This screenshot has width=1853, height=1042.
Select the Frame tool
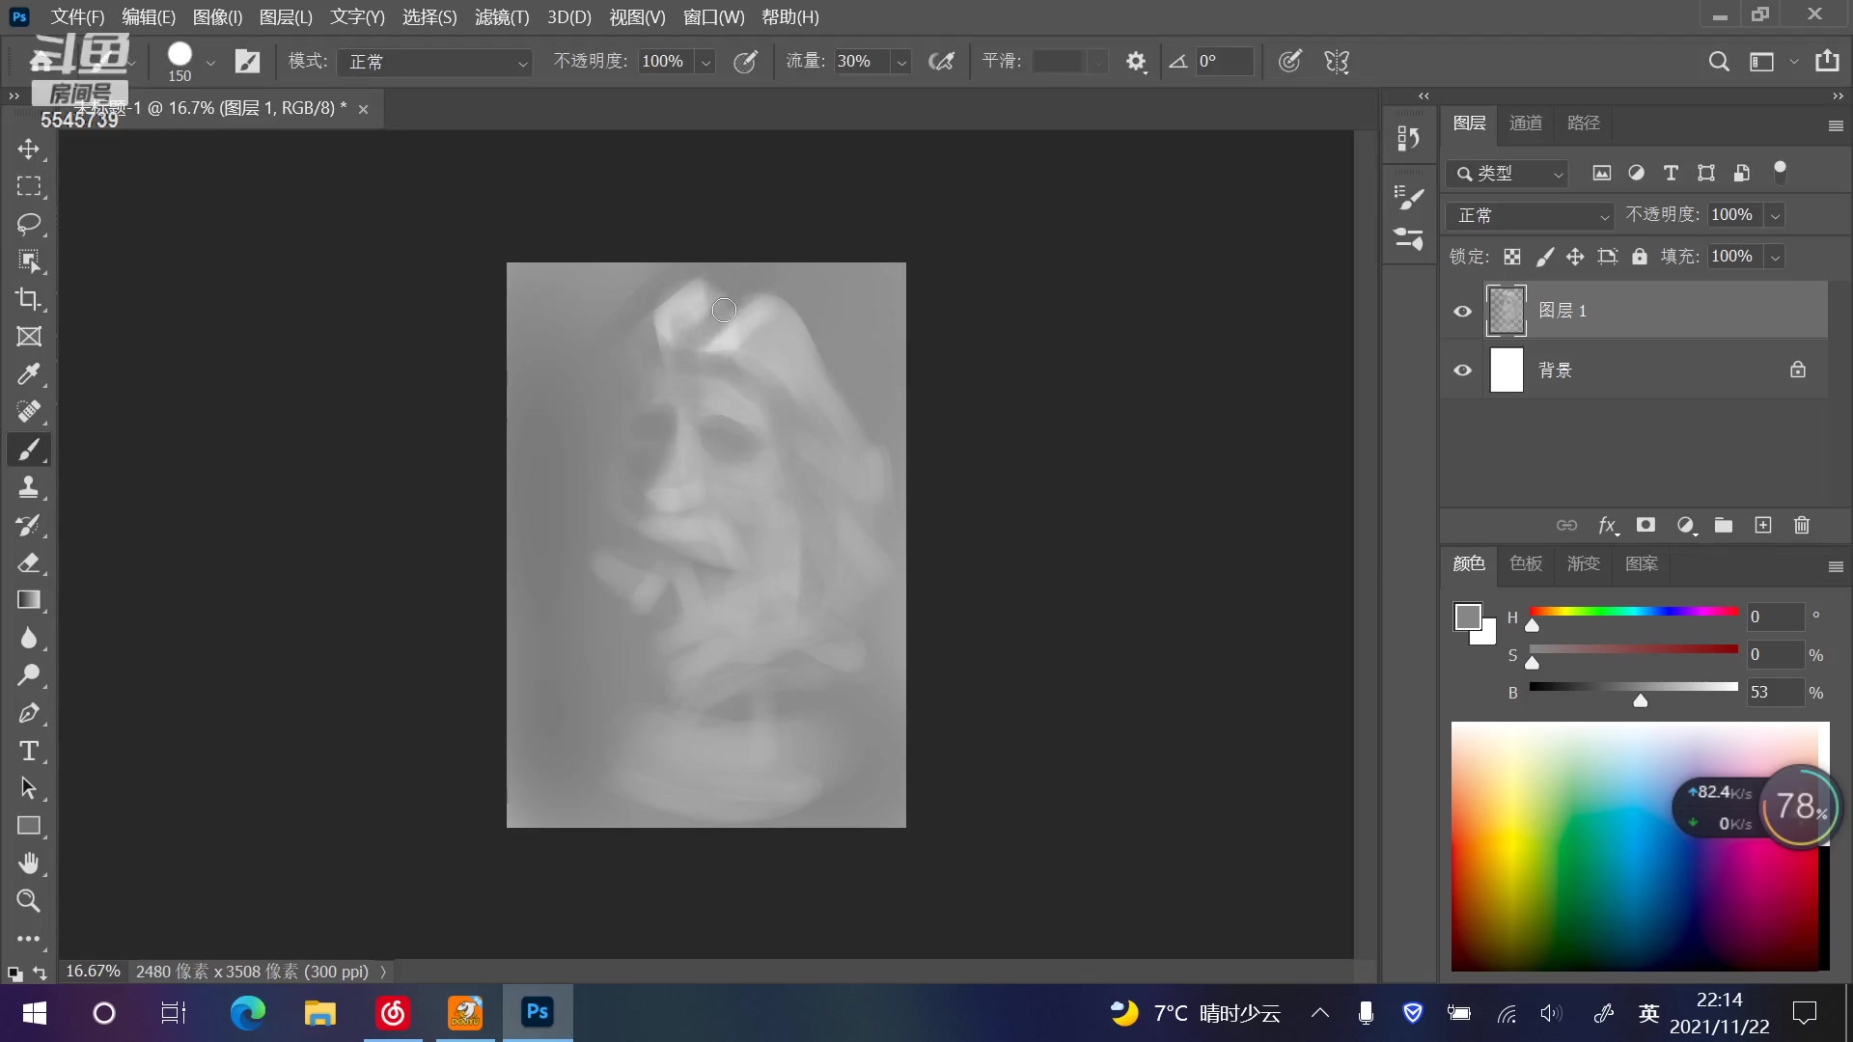coord(29,337)
